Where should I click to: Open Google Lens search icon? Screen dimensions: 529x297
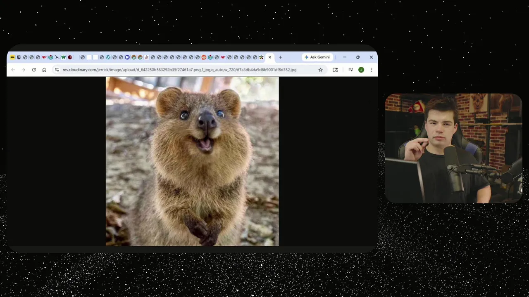click(x=335, y=70)
